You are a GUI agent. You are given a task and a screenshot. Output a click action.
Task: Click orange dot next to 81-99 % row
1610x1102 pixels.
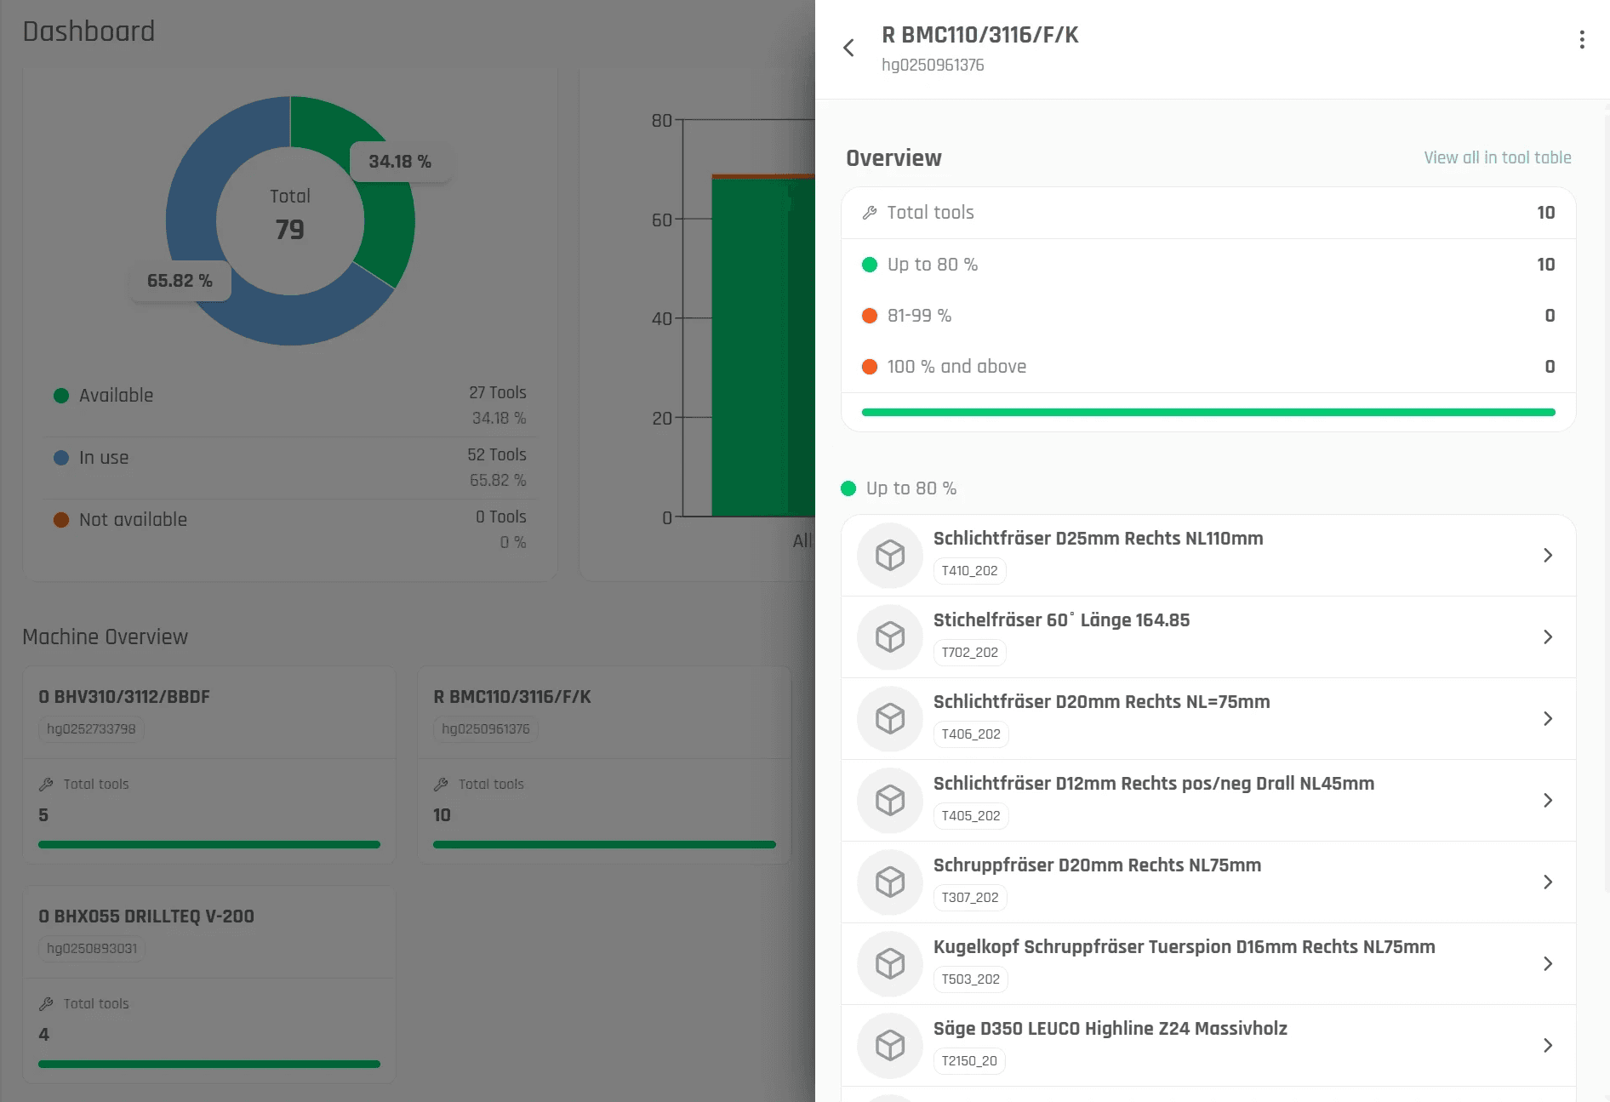869,316
